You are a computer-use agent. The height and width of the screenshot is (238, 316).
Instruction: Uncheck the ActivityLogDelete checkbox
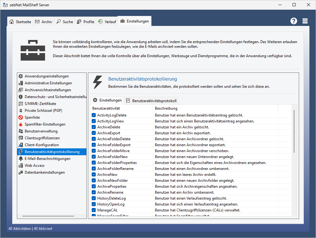pyautogui.click(x=94, y=115)
